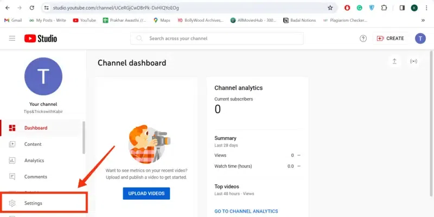Click the Go Live broadcast icon
434x217 pixels.
(x=413, y=61)
